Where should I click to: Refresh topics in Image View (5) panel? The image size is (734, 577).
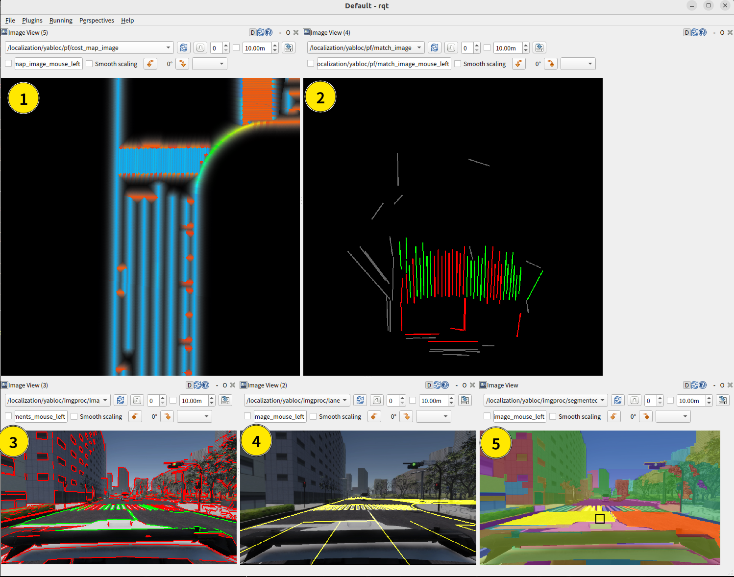(184, 48)
